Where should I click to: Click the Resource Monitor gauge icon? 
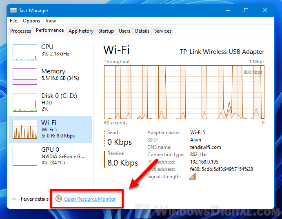point(58,199)
